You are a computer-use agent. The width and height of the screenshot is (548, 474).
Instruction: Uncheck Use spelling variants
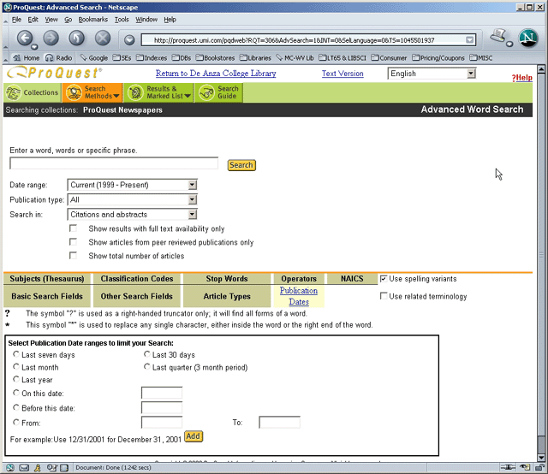point(384,279)
